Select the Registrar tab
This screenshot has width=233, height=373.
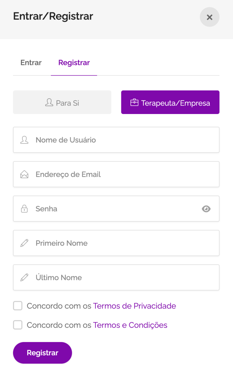click(74, 63)
